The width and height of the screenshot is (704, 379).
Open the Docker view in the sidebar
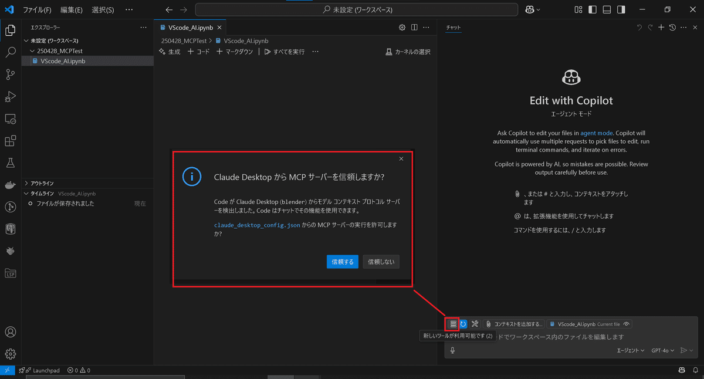(x=9, y=185)
